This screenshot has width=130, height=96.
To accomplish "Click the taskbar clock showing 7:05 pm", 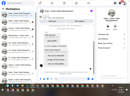I will coord(121,87).
